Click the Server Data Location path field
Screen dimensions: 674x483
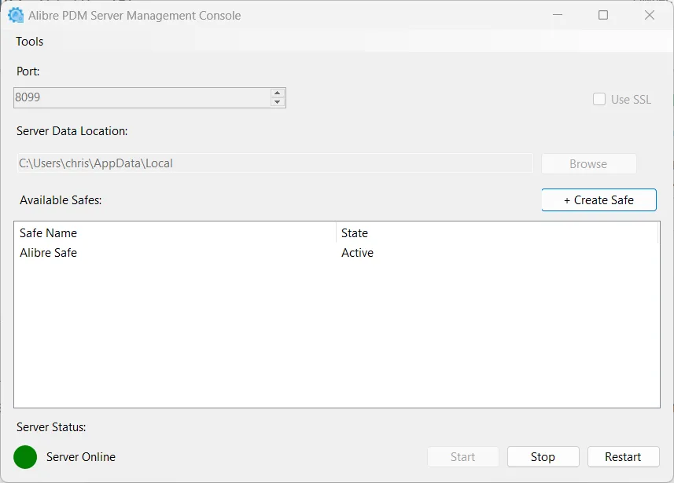[x=274, y=163]
